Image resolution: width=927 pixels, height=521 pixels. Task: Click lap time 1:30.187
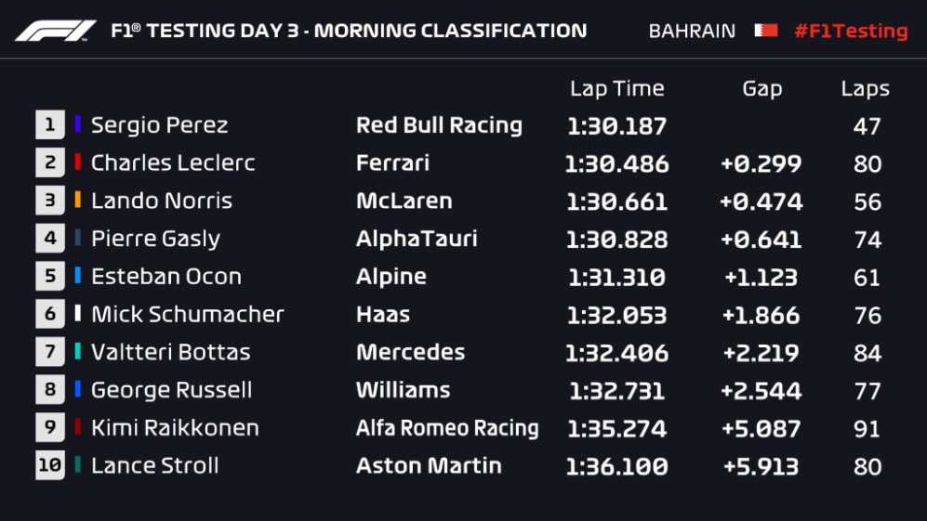[x=616, y=125]
